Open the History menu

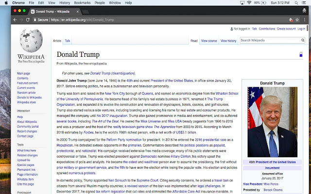[x=65, y=3]
